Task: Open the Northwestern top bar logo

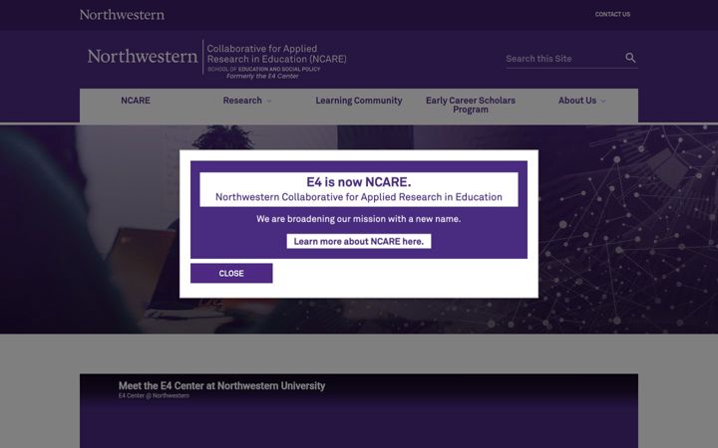Action: point(122,15)
